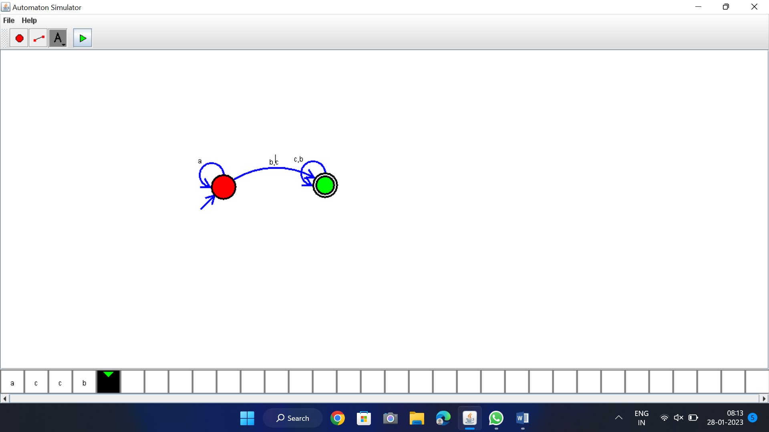This screenshot has height=432, width=769.
Task: Open File Explorer from taskbar
Action: (x=417, y=418)
